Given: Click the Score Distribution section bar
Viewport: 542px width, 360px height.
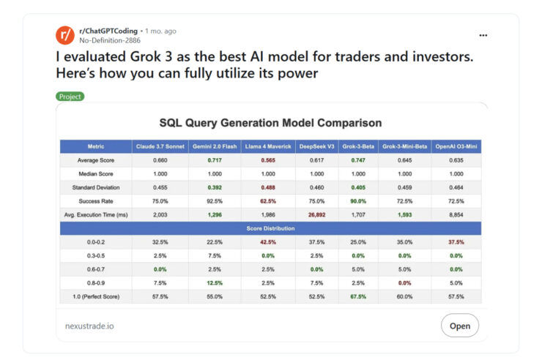Looking at the screenshot, I should (x=270, y=228).
